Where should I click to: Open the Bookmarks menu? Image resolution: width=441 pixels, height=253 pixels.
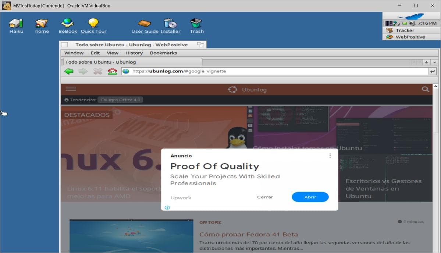point(163,53)
